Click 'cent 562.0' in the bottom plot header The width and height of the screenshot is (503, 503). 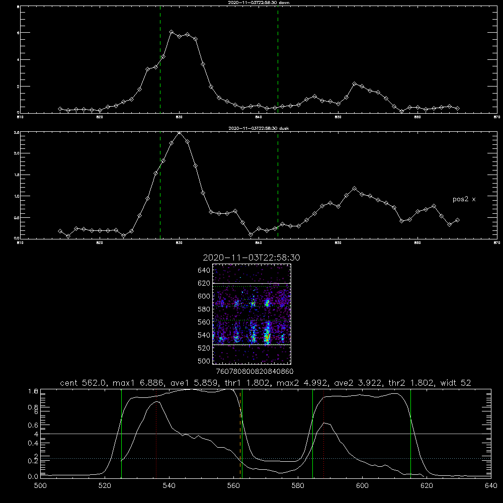(83, 383)
